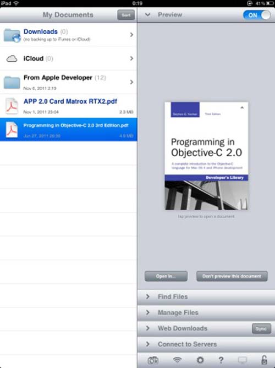Image resolution: width=275 pixels, height=368 pixels.
Task: Open From Apple Developer via its arrow
Action: pyautogui.click(x=131, y=82)
